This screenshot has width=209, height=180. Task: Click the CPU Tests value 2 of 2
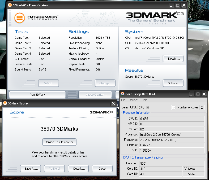42,59
